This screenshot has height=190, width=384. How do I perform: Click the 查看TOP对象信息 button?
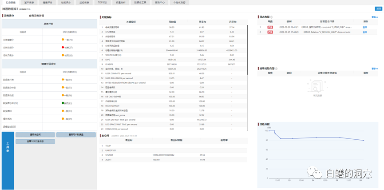coord(35,141)
